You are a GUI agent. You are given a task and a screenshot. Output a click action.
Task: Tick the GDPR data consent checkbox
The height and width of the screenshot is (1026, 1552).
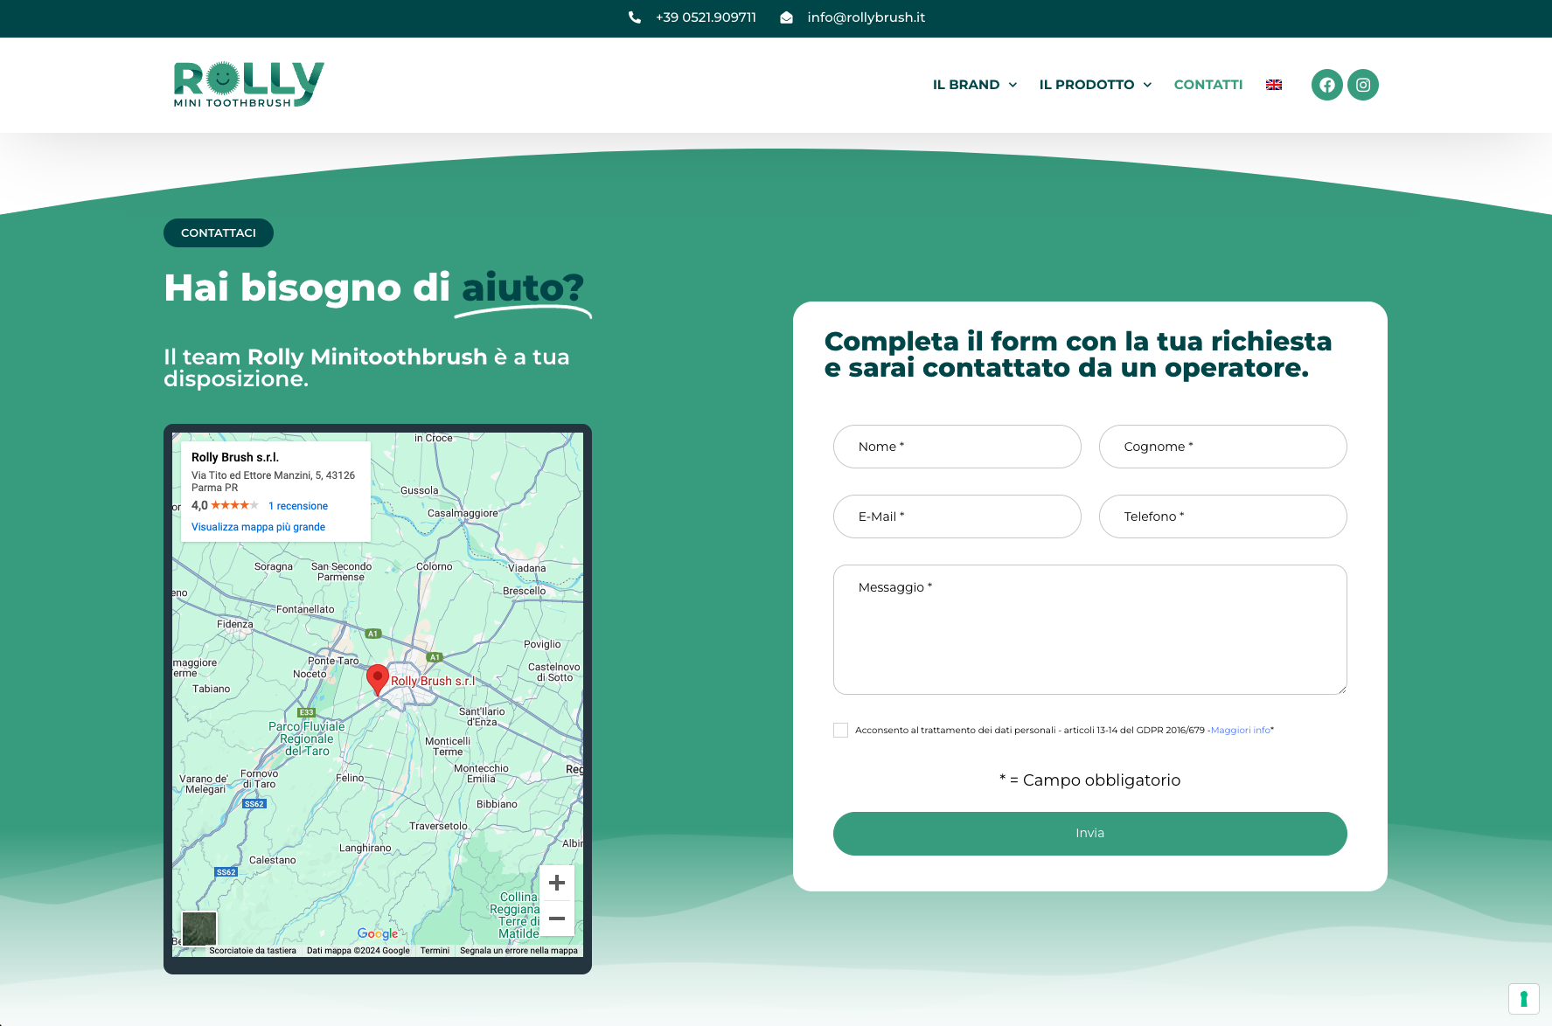tap(840, 731)
